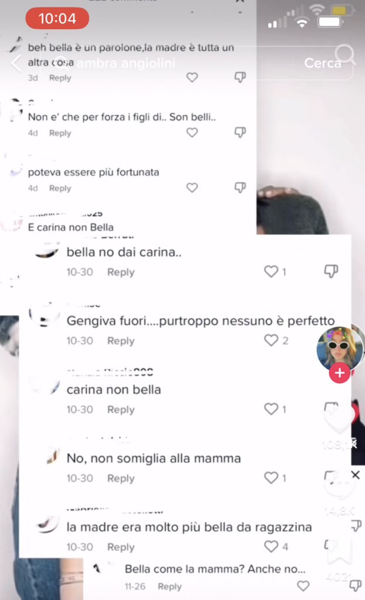
Task: Reply to "carina non bella" comment
Action: pyautogui.click(x=121, y=410)
